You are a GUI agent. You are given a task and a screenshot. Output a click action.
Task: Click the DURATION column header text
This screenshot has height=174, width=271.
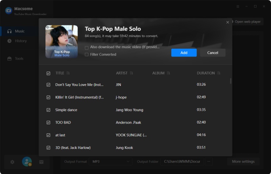[206, 73]
